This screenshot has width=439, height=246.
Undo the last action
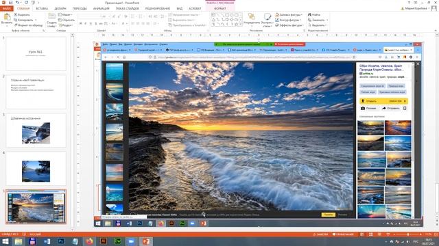click(x=17, y=3)
